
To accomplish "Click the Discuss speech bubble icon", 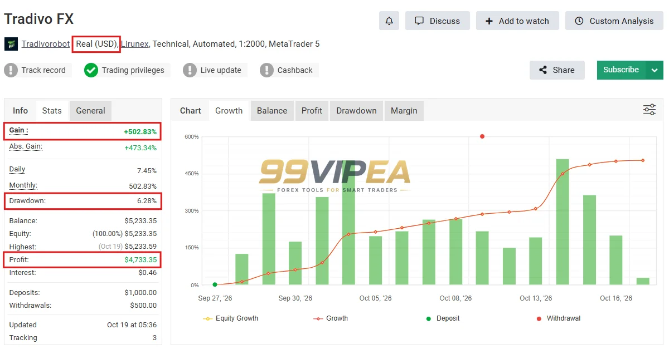I will (x=419, y=21).
